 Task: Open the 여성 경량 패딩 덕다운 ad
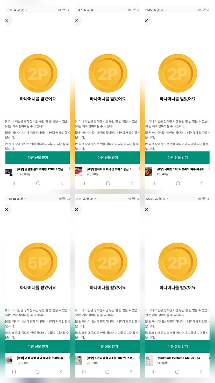click(x=41, y=358)
